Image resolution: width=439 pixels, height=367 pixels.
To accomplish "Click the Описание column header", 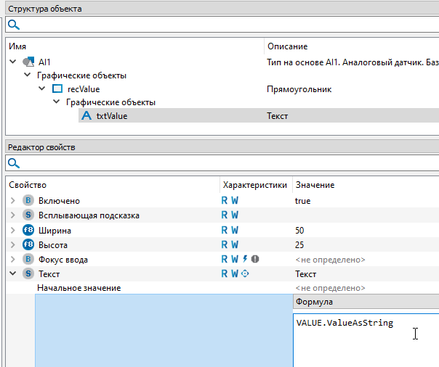I will [x=287, y=46].
